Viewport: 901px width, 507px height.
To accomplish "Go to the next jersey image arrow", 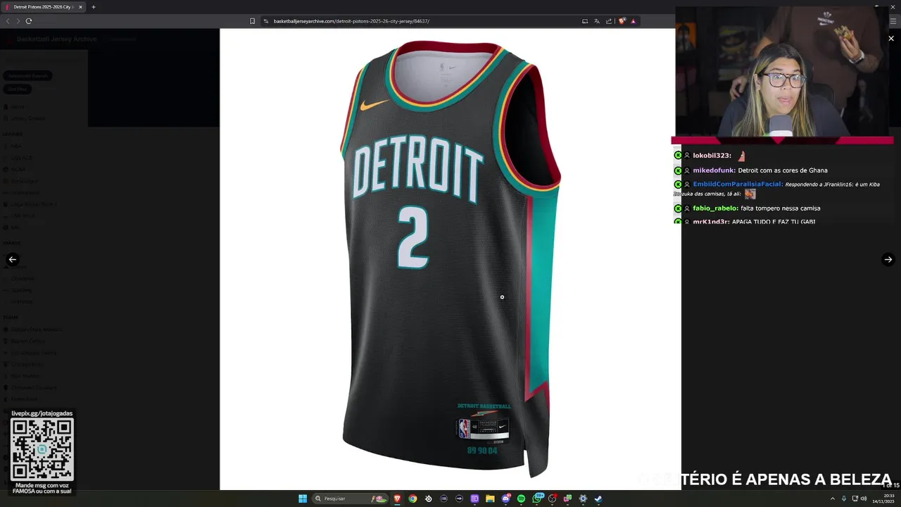I will click(888, 259).
